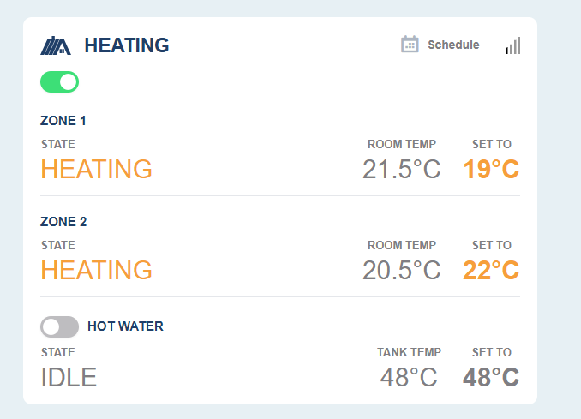This screenshot has width=581, height=419.
Task: Select the ZONE 1 heading
Action: click(x=63, y=121)
